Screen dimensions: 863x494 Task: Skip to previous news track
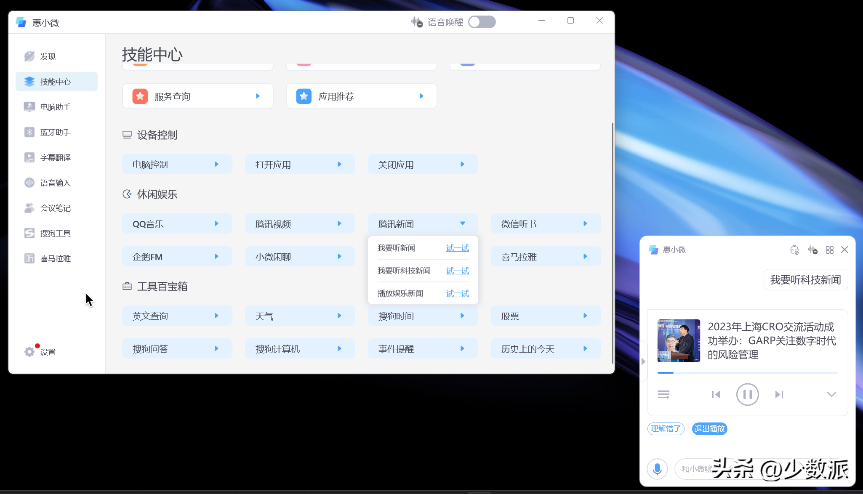tap(716, 395)
